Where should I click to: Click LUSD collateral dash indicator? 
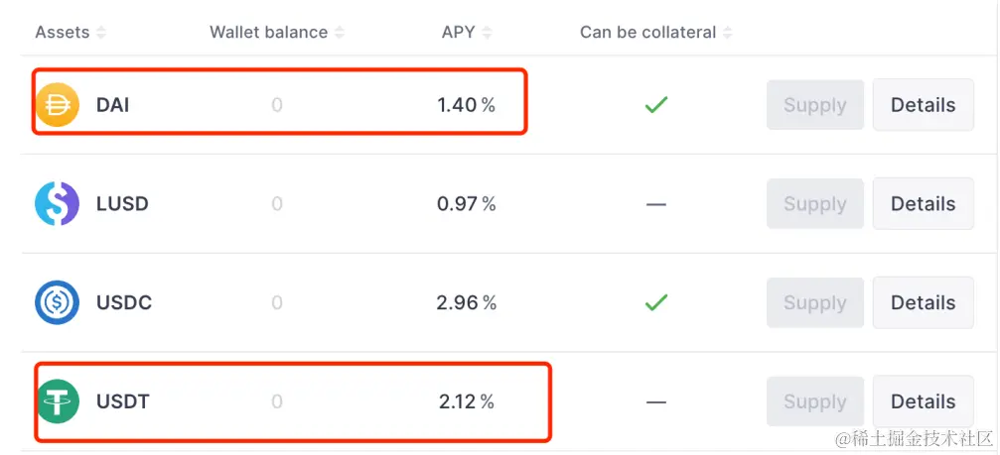pyautogui.click(x=655, y=204)
